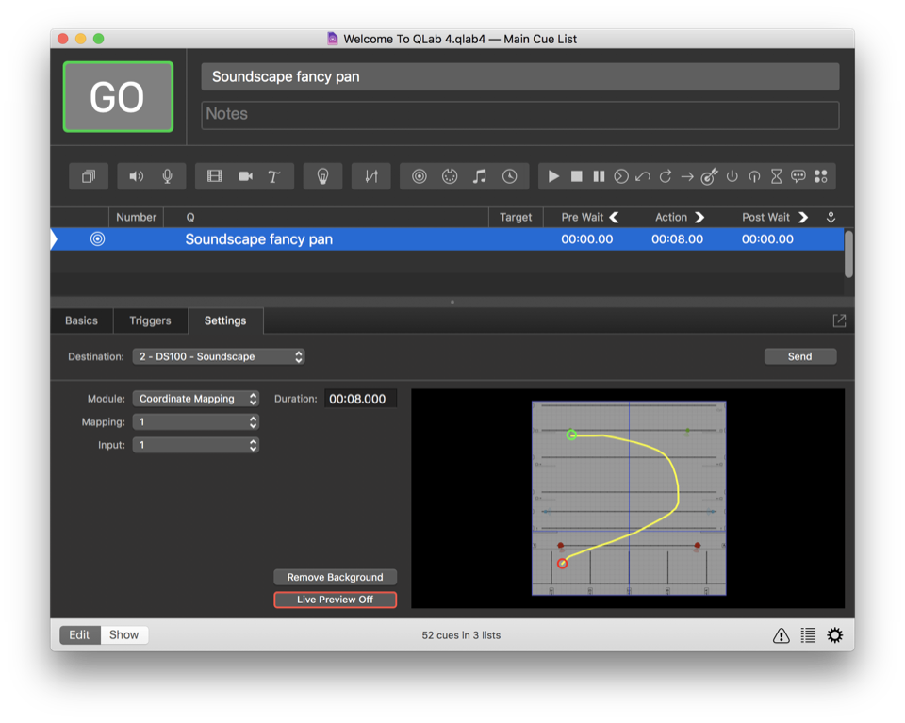
Task: Add an Audio cue with speaker icon
Action: 137,176
